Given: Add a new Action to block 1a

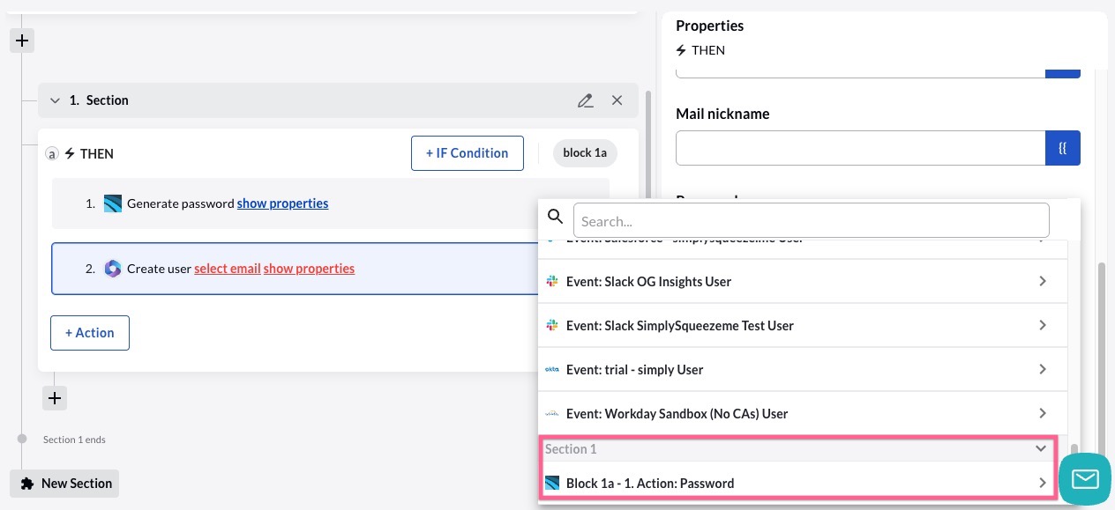Looking at the screenshot, I should coord(90,333).
